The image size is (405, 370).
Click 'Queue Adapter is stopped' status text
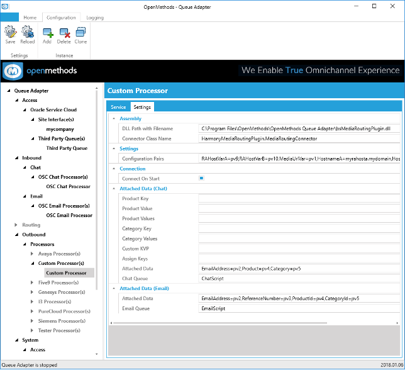pos(30,365)
